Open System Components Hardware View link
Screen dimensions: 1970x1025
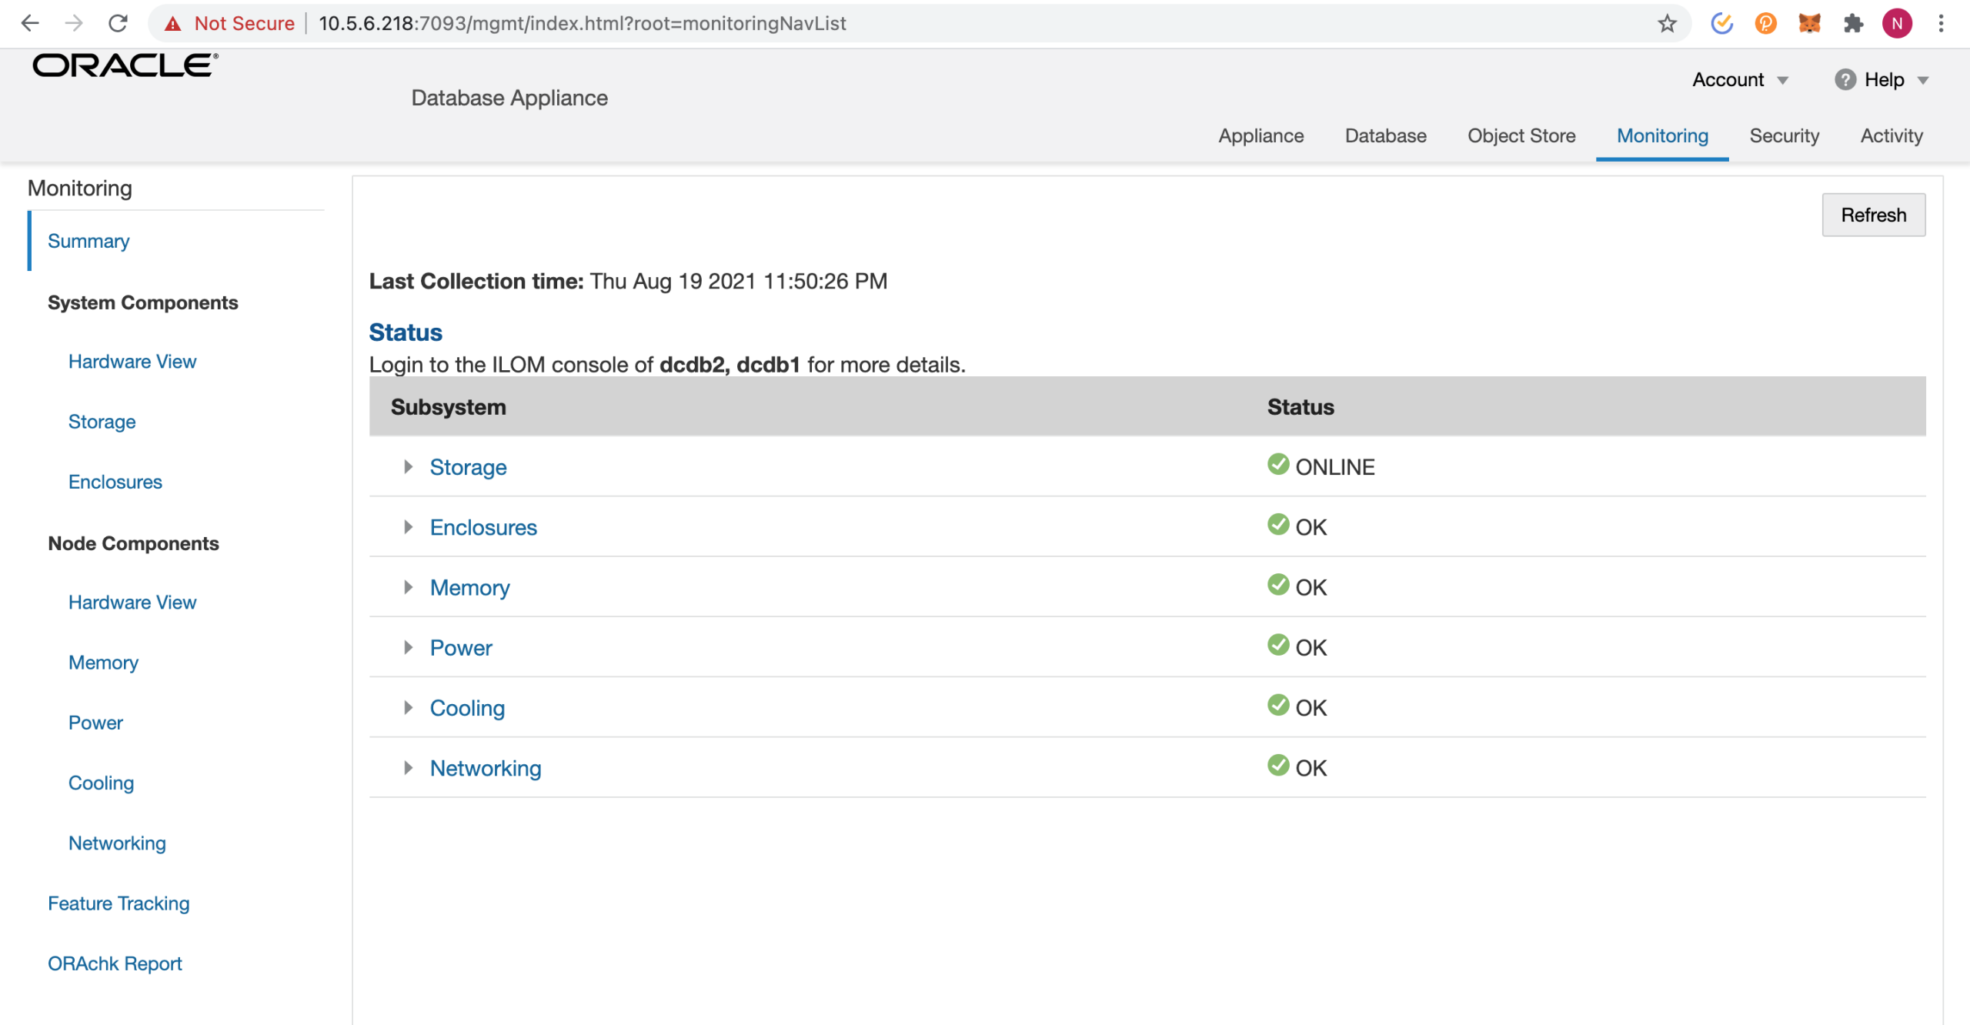tap(132, 361)
